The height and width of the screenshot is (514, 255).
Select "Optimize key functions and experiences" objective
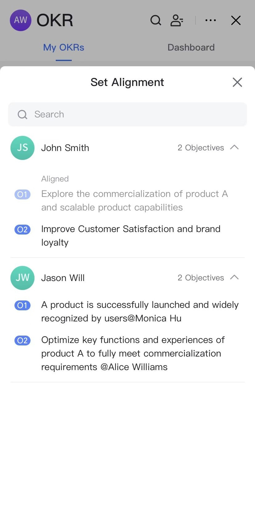133,353
